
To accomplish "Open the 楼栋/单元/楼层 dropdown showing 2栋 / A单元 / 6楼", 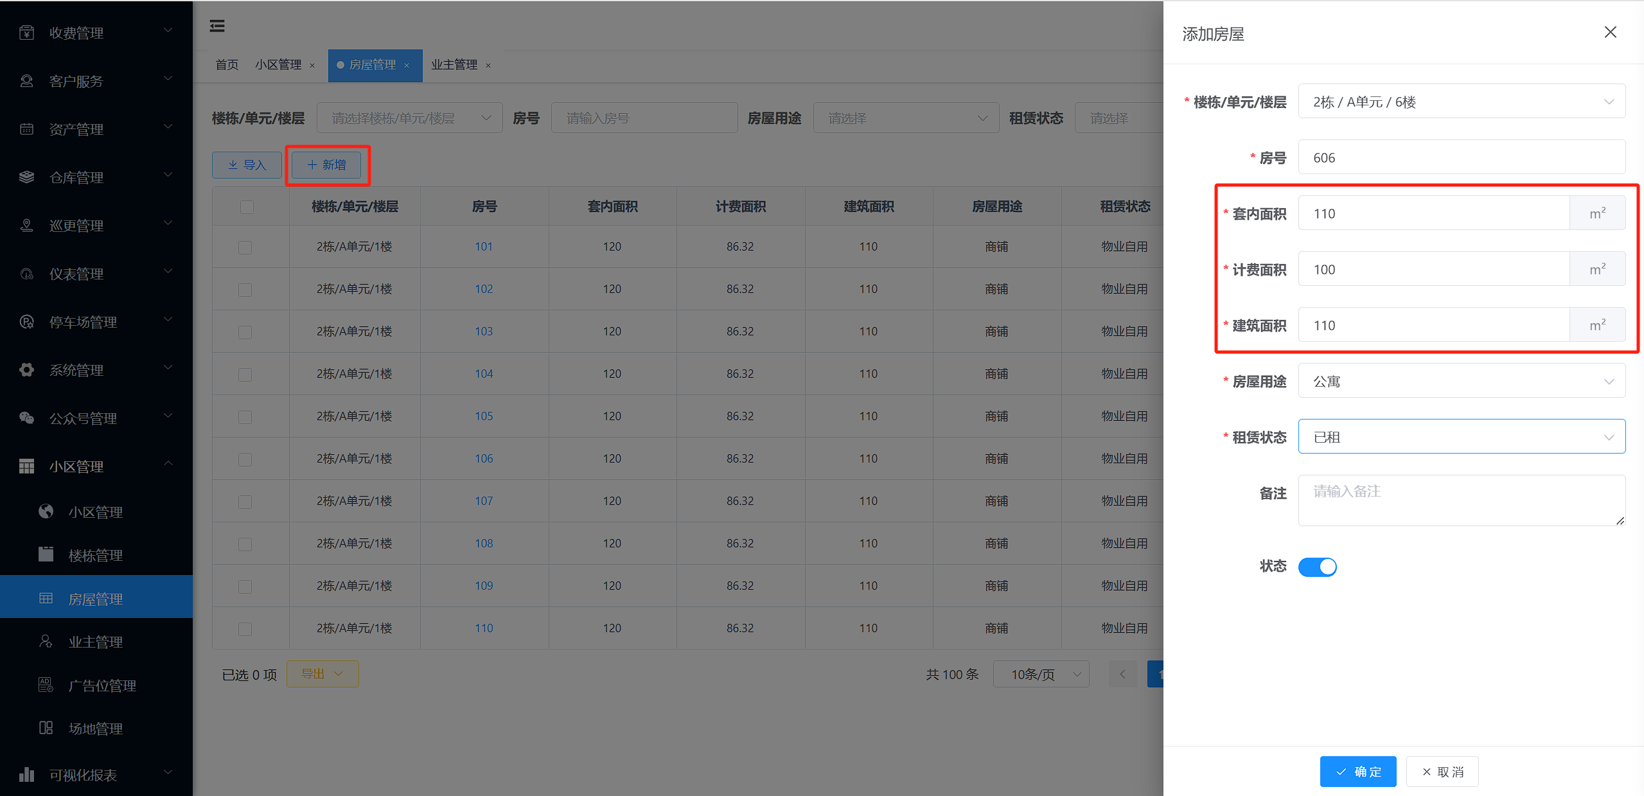I will coord(1462,102).
